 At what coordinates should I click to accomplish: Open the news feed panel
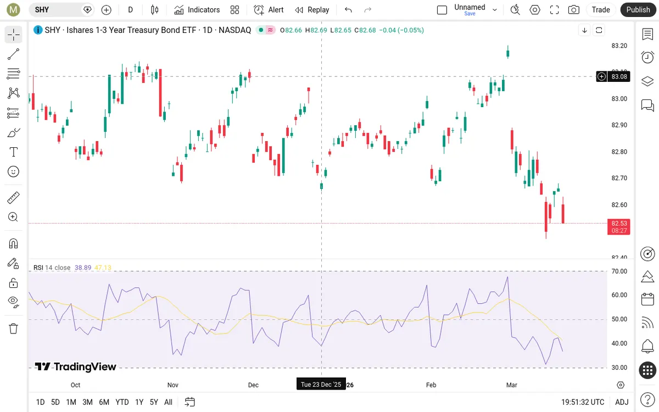[647, 323]
